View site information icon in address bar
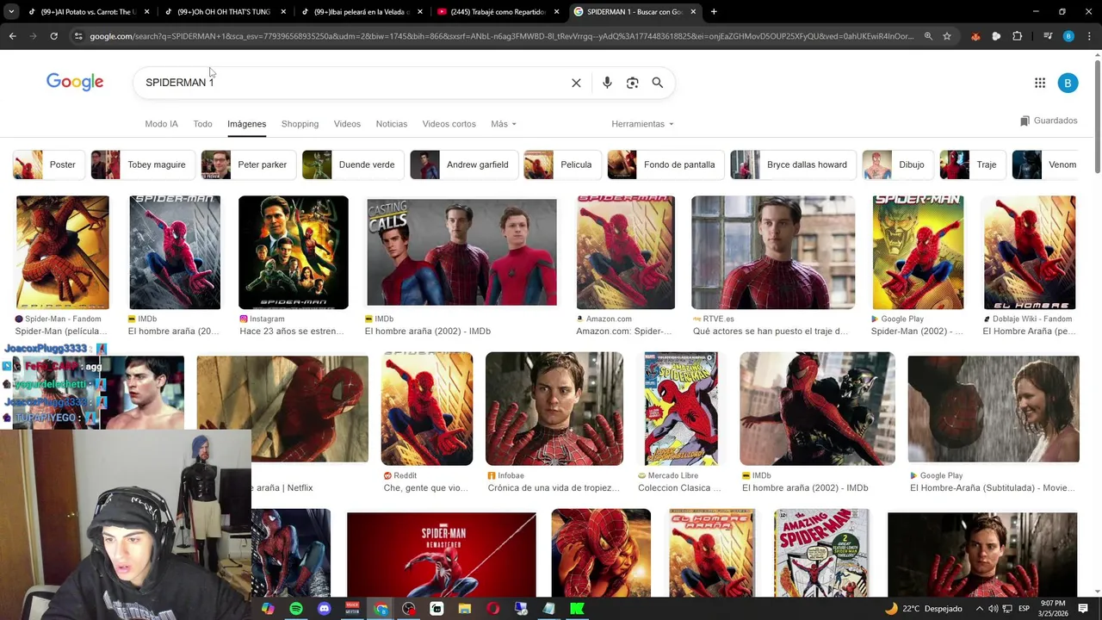Image resolution: width=1102 pixels, height=620 pixels. click(x=78, y=36)
